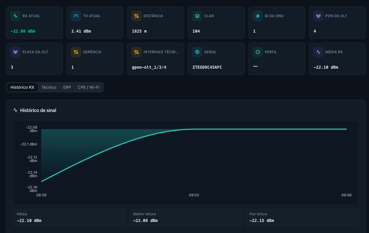Open the ERP tab
369x233 pixels.
click(x=67, y=87)
